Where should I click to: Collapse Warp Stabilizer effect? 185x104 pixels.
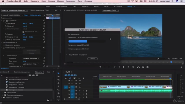coord(2,48)
